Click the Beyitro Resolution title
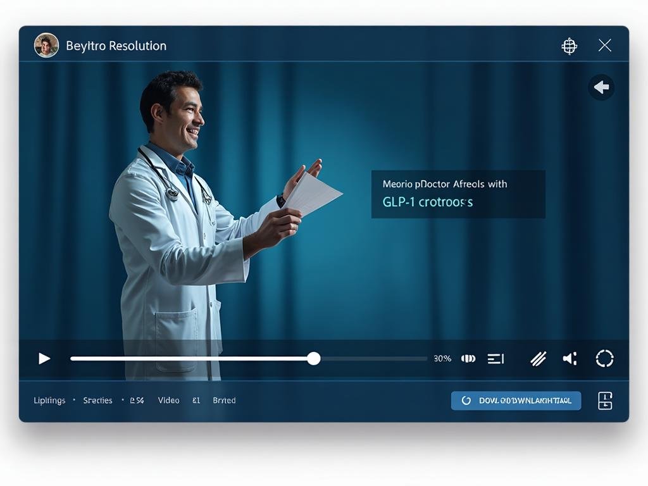 tap(116, 46)
